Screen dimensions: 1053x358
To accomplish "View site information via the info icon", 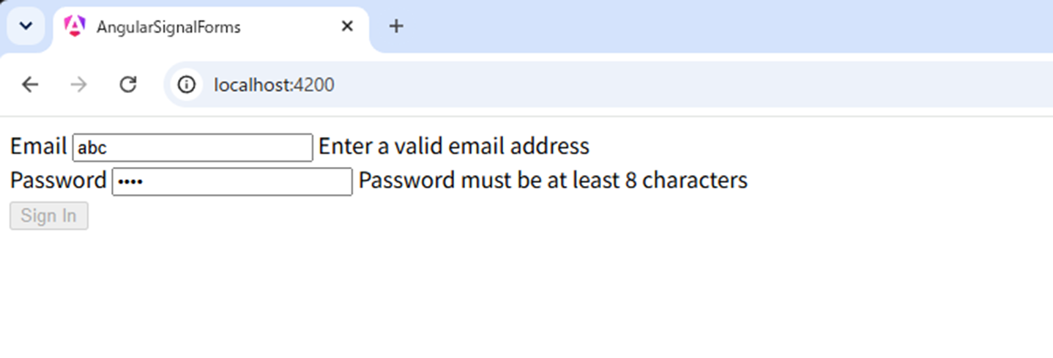I will [x=187, y=85].
